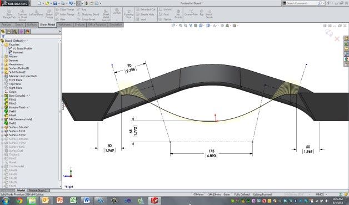Click the Cross-Break tool
The width and height of the screenshot is (349, 205).
coord(87,19)
